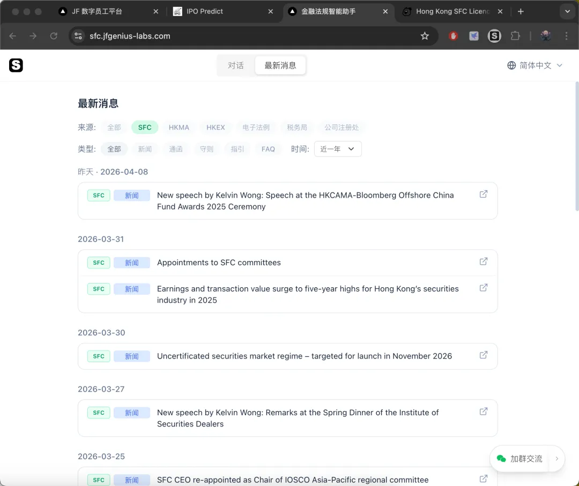The width and height of the screenshot is (579, 486).
Task: Switch to the 最新消息 tab
Action: pos(280,65)
